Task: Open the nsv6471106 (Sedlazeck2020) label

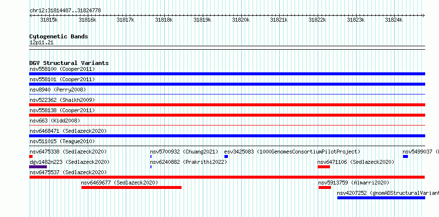Action: (x=356, y=162)
